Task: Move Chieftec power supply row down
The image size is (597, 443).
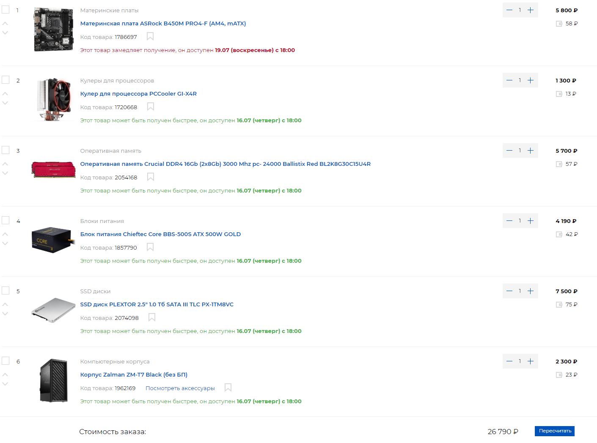Action: (x=5, y=243)
